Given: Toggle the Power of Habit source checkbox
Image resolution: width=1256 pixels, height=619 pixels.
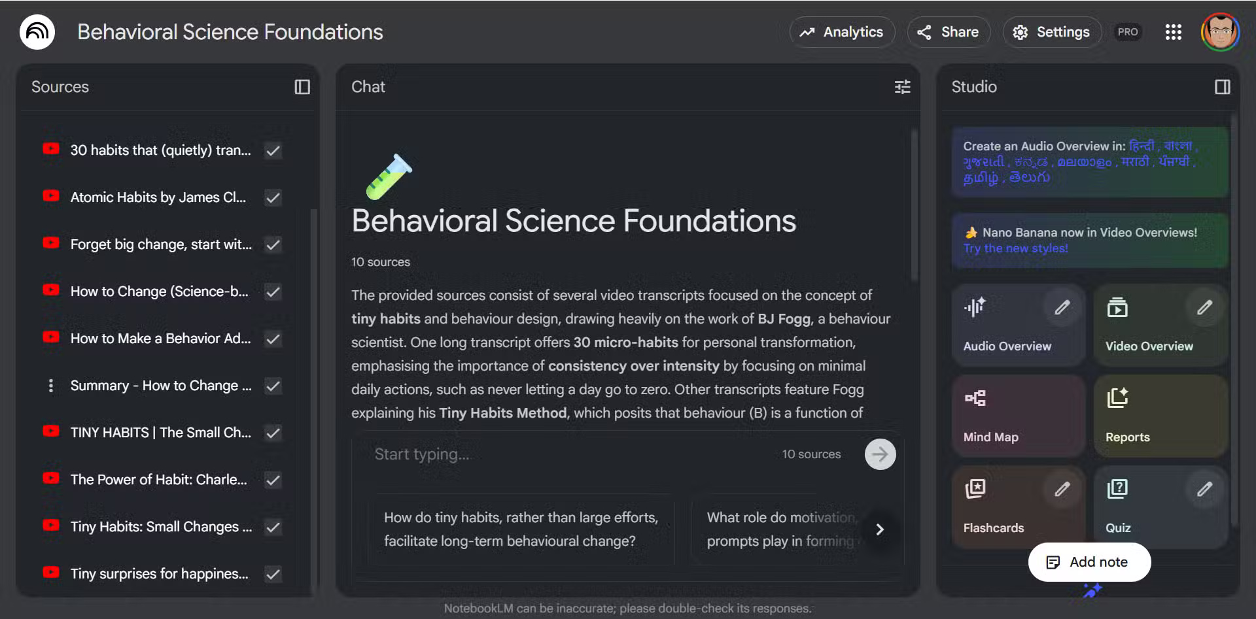Looking at the screenshot, I should (273, 480).
